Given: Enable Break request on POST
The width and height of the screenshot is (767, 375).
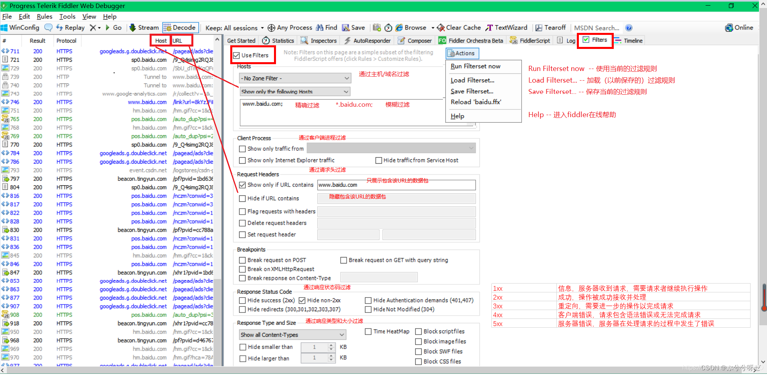Looking at the screenshot, I should pos(242,260).
